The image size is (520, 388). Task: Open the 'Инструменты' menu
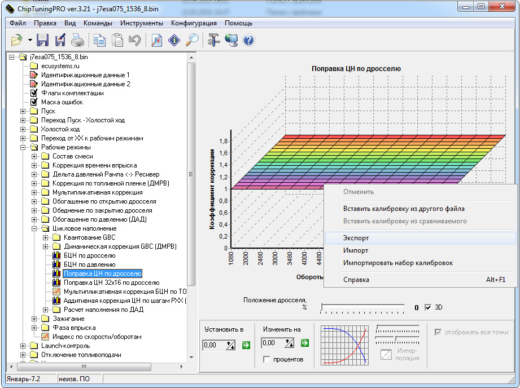(142, 23)
